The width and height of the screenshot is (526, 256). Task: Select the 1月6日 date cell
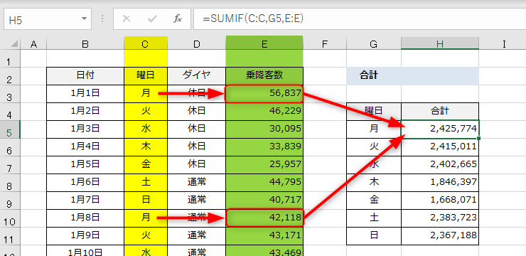tap(85, 182)
